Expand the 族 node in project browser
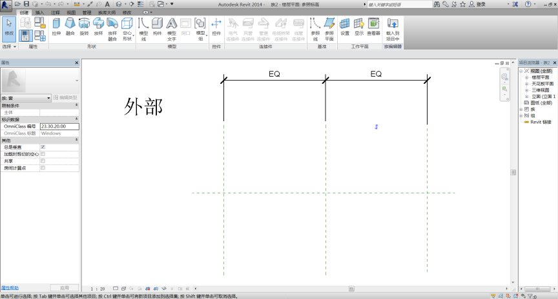 coord(522,109)
